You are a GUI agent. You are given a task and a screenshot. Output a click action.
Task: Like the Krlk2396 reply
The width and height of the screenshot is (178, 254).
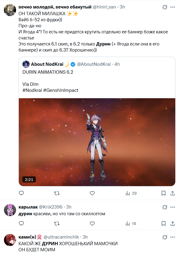click(92, 224)
